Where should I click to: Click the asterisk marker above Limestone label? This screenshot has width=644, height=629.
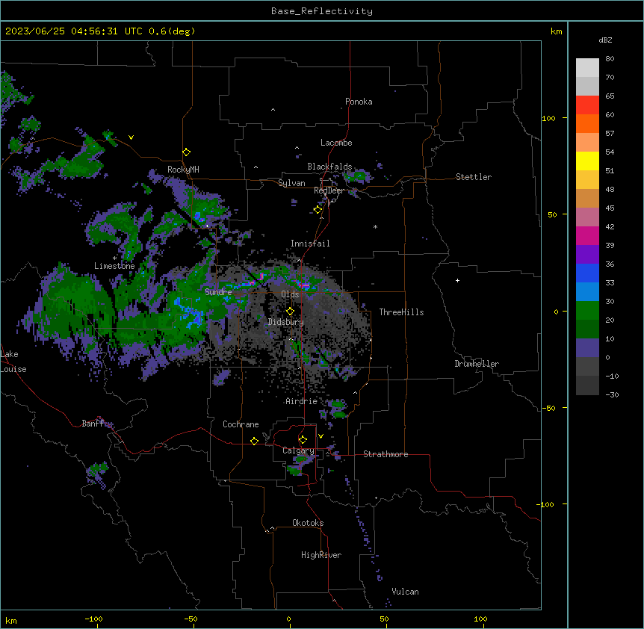click(114, 258)
